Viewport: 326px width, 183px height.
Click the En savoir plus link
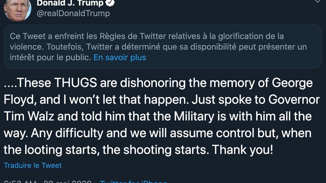(x=120, y=58)
